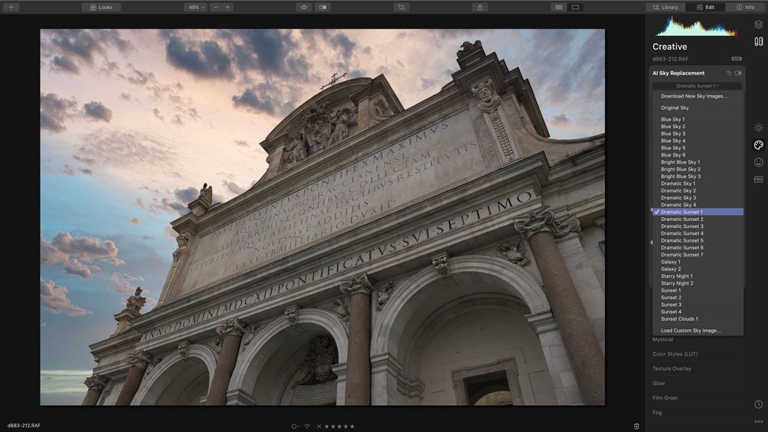This screenshot has height=432, width=768.
Task: Collapse the Dramatic Sunset 1 sky dropdown
Action: tap(697, 86)
